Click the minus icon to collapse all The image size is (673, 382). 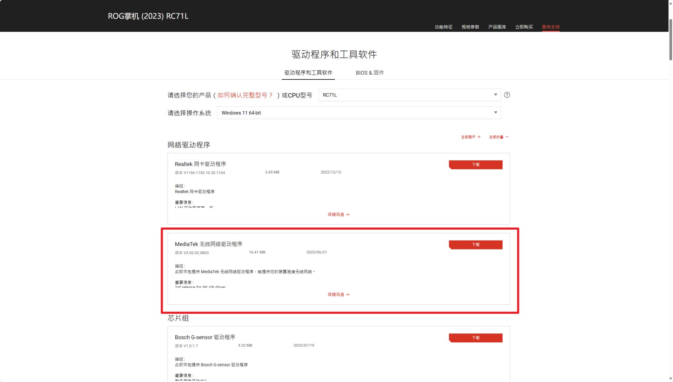click(507, 137)
